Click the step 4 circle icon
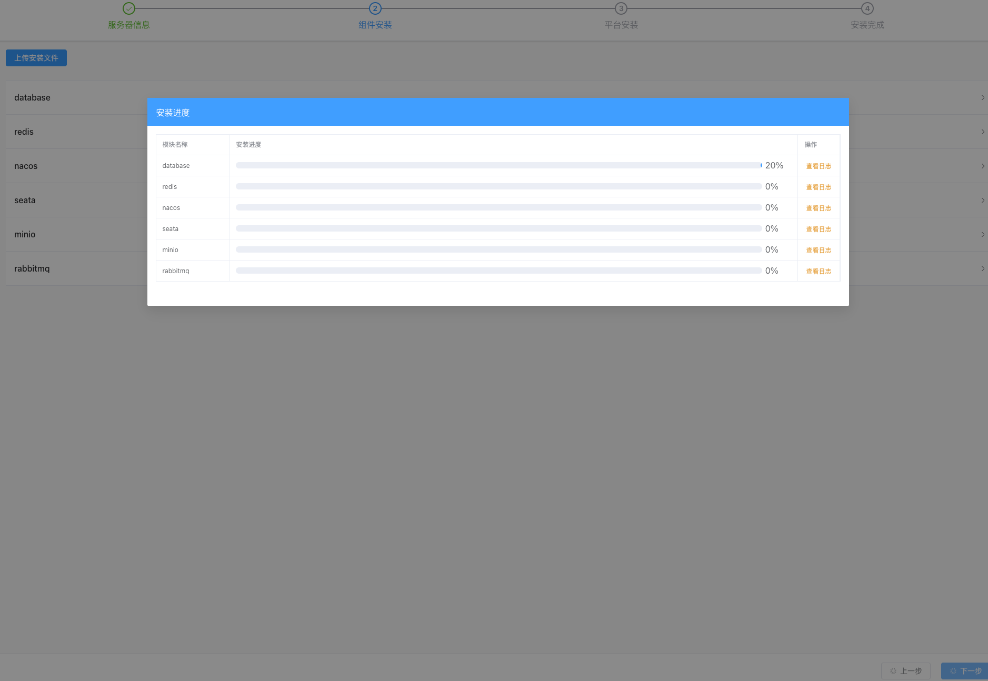This screenshot has width=988, height=681. [x=867, y=8]
